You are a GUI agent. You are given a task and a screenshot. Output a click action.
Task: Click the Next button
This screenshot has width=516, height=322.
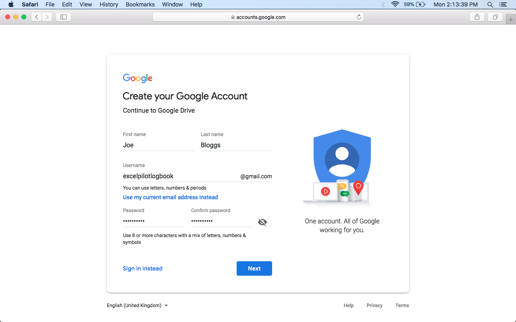254,268
